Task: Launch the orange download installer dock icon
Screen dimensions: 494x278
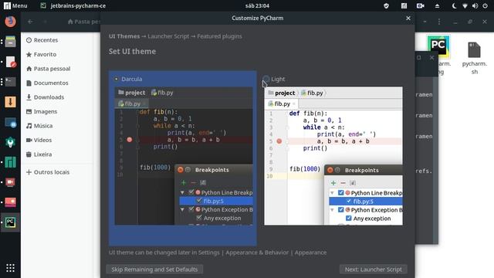Action: coord(10,102)
